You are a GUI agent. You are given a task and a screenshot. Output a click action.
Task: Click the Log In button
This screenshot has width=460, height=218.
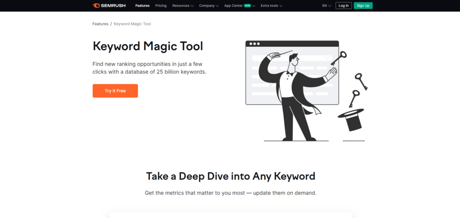click(343, 5)
